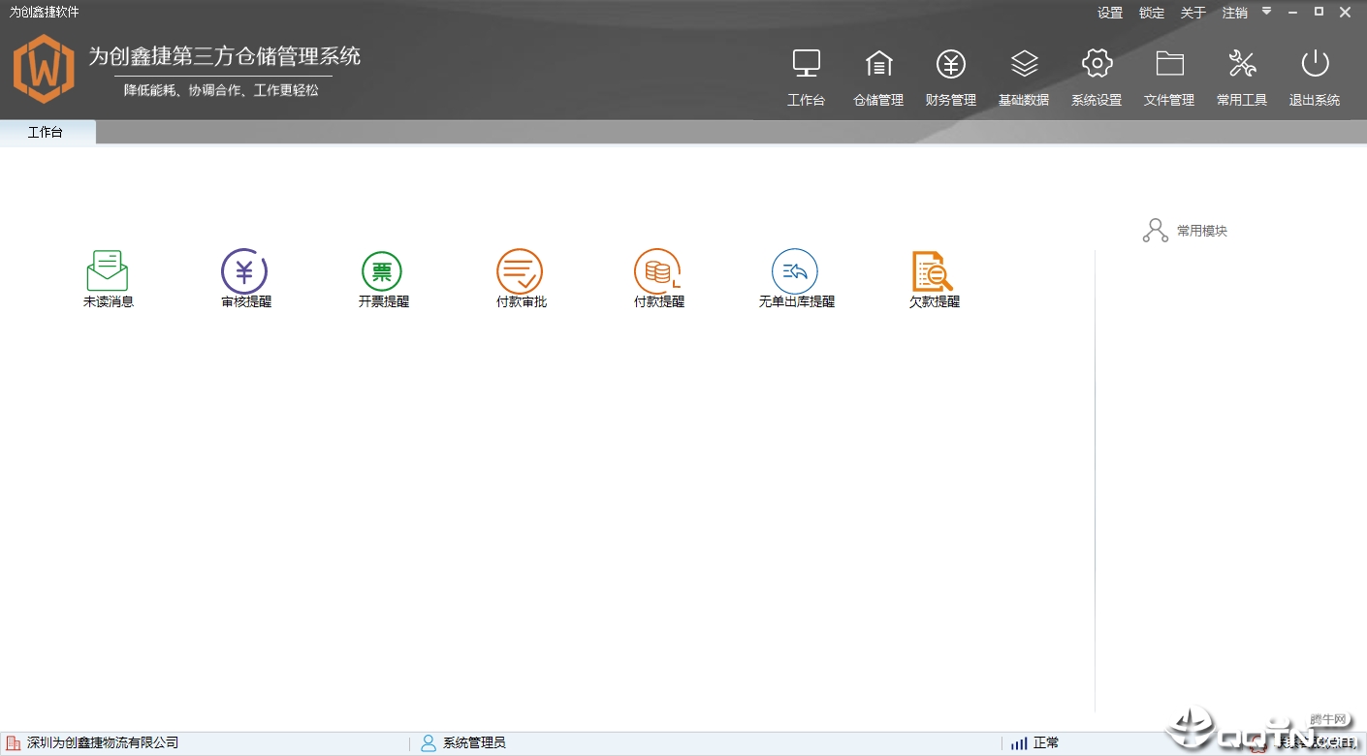
Task: Open 欠款提醒 arrears reminder
Action: (x=934, y=280)
